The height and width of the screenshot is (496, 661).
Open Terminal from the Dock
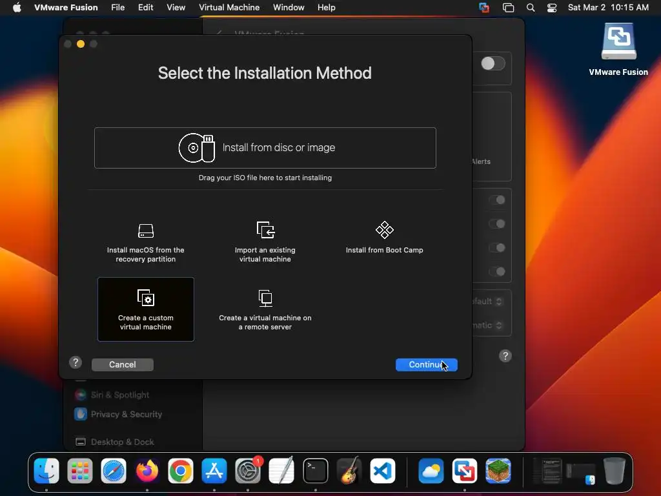coord(315,471)
